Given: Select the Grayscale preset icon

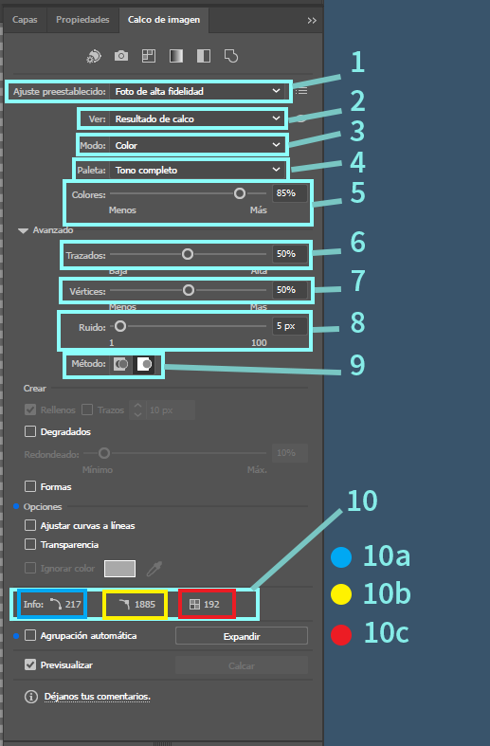Looking at the screenshot, I should (x=176, y=56).
